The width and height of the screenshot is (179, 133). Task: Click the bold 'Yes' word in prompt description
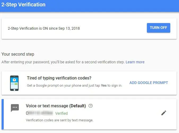tap(104, 86)
